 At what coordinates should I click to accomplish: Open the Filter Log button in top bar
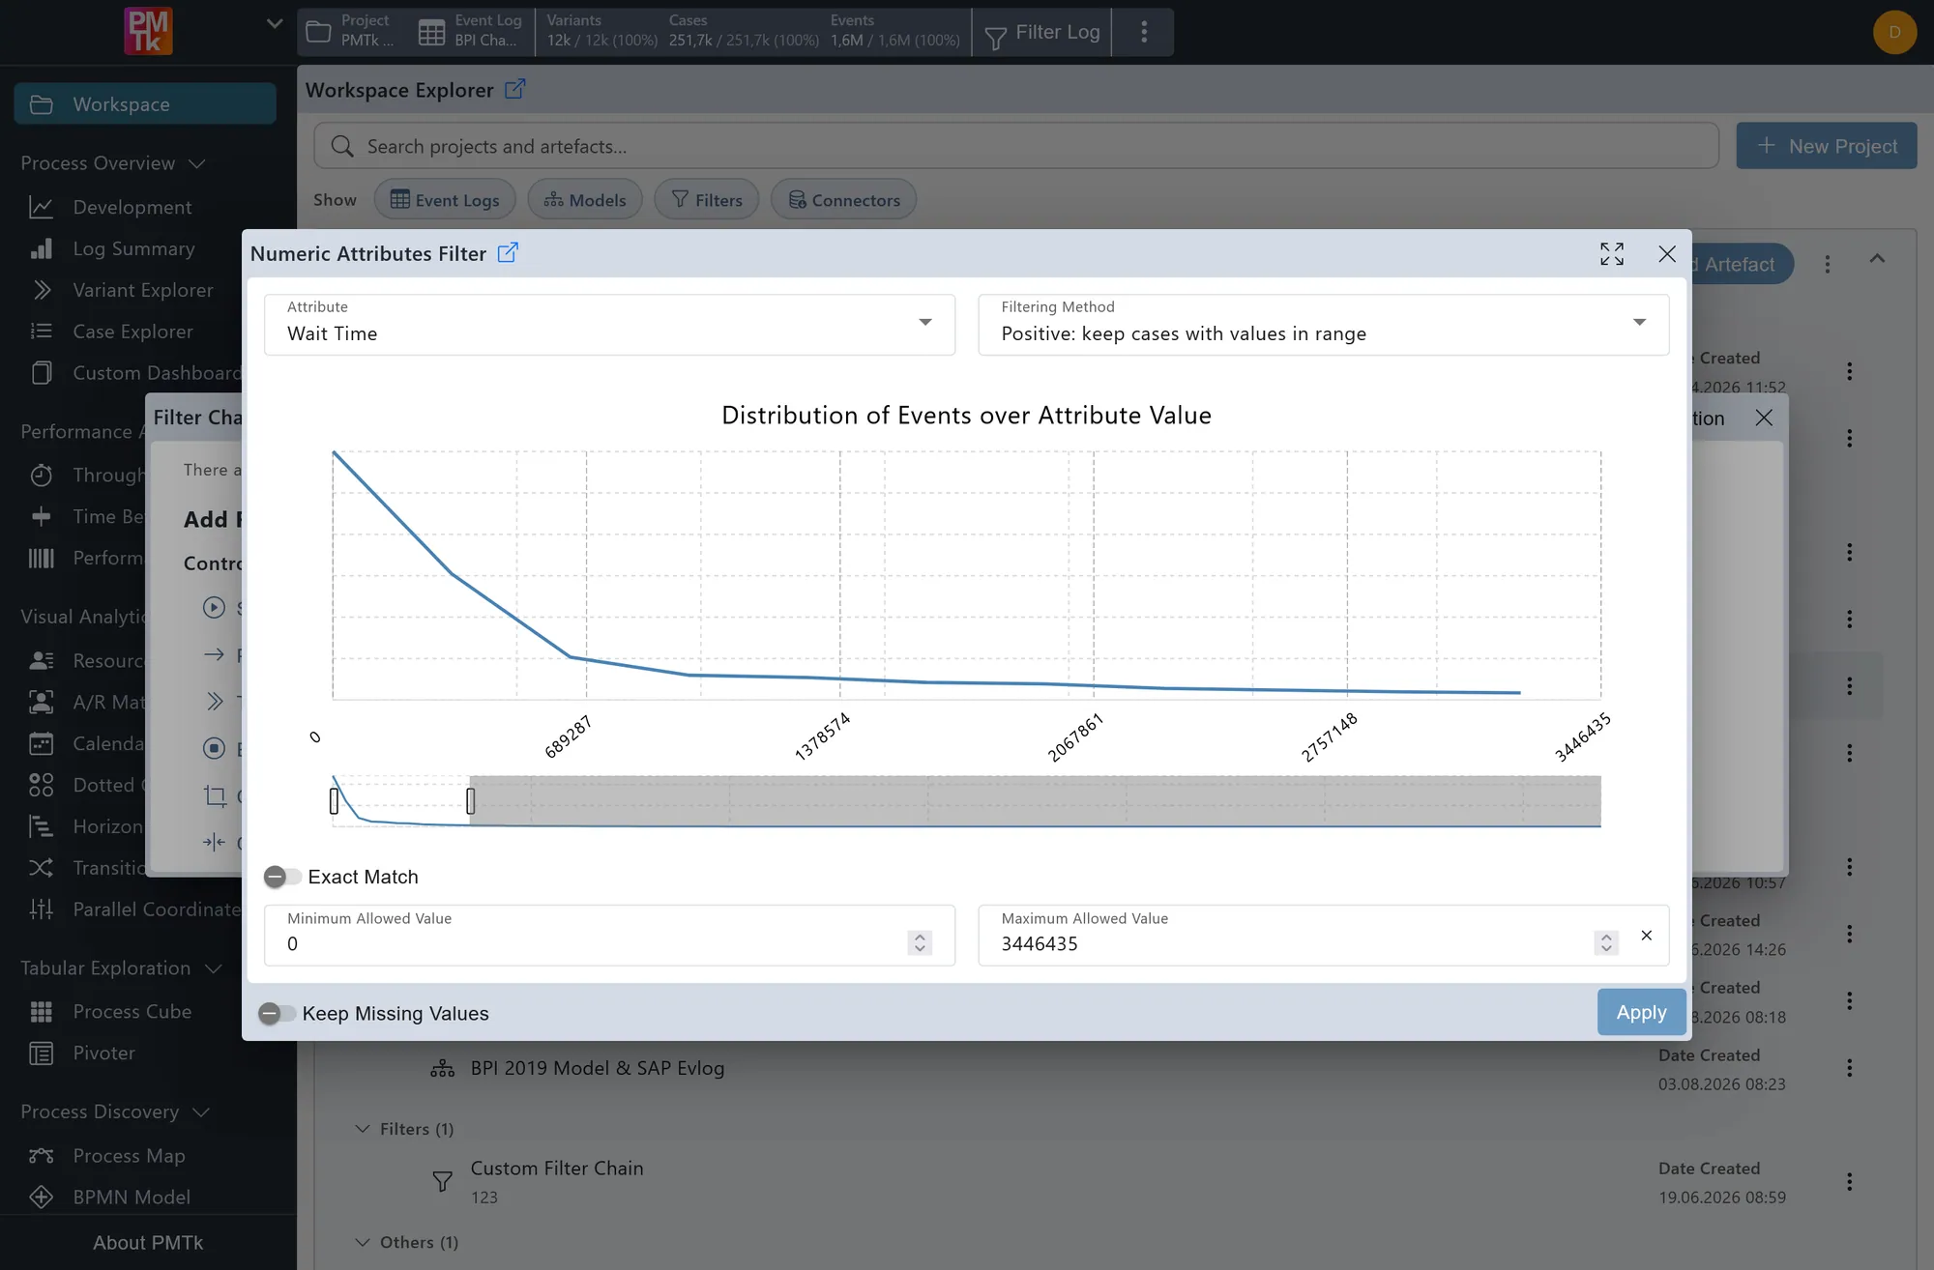(x=1041, y=33)
